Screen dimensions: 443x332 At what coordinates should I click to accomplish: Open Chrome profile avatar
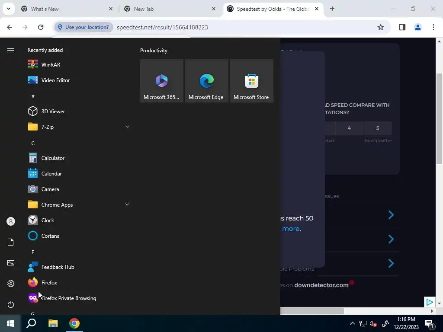tap(418, 27)
